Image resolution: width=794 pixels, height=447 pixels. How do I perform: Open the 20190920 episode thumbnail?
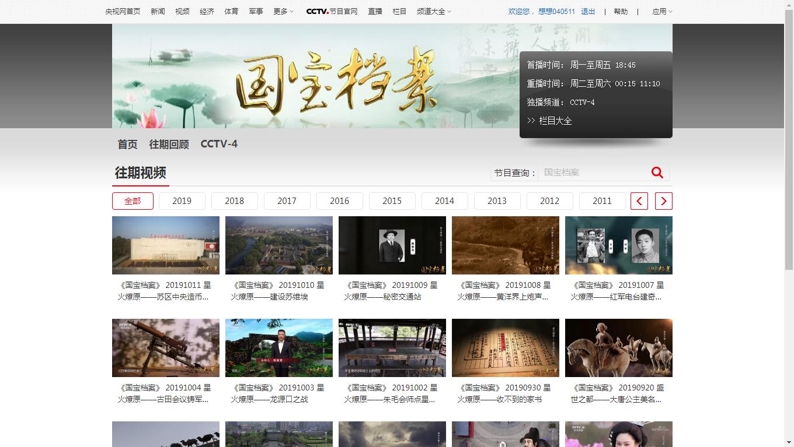click(619, 348)
